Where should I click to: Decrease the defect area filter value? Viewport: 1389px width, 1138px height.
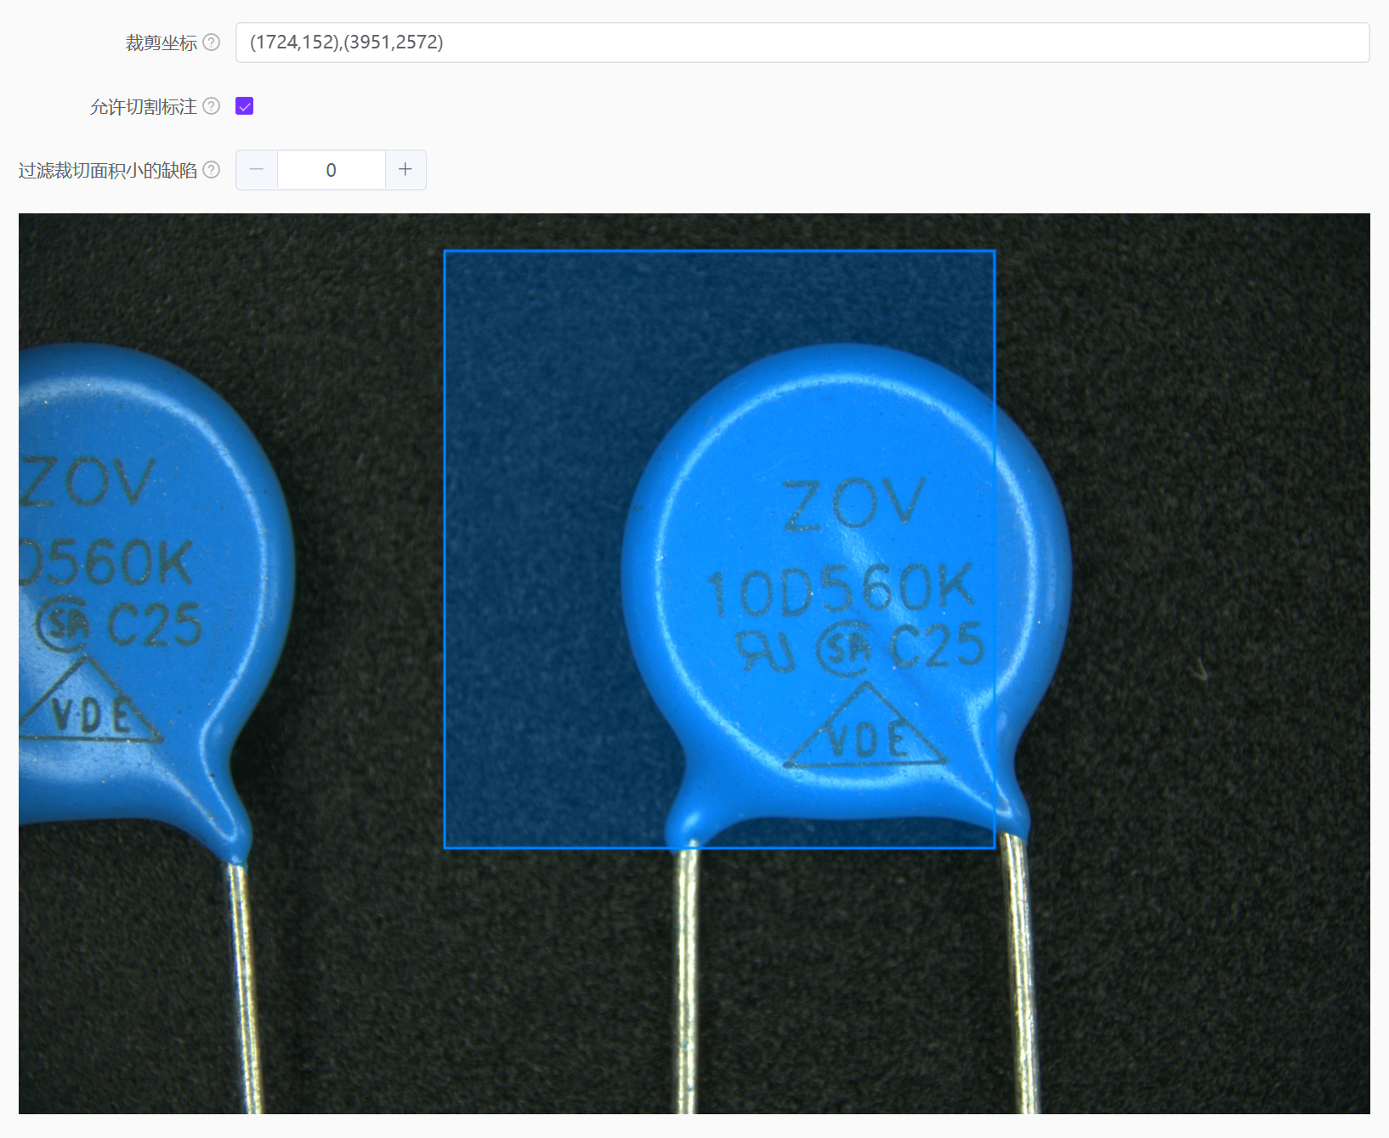[257, 170]
